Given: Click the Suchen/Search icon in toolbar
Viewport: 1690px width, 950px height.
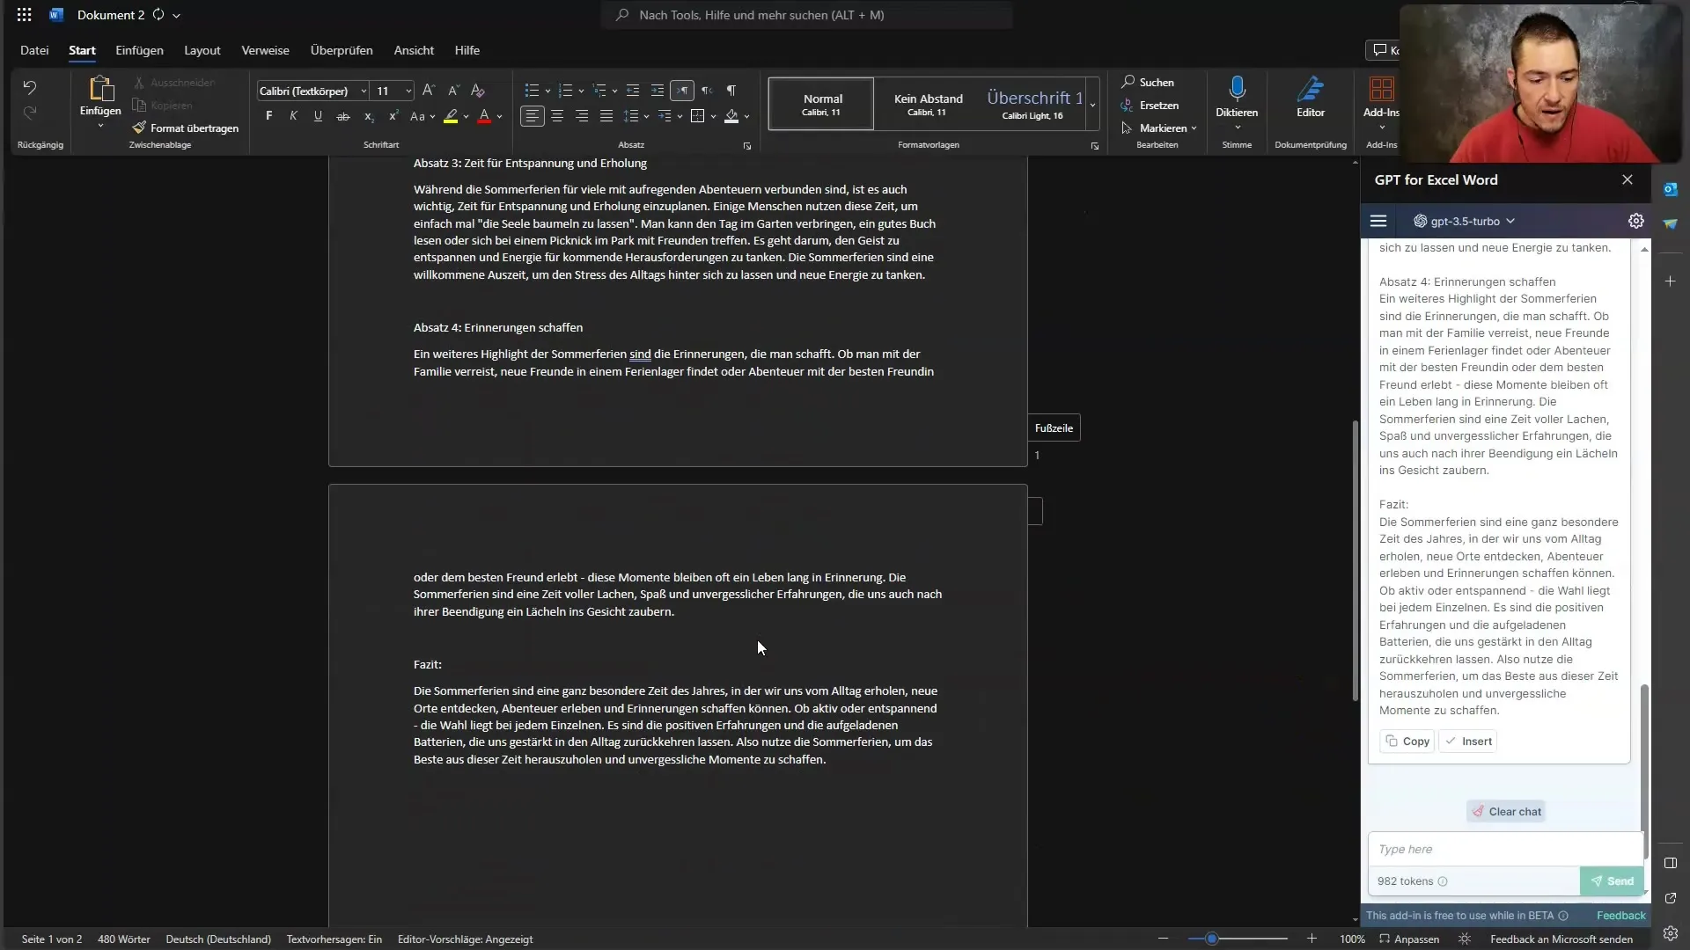Looking at the screenshot, I should click(x=1130, y=83).
